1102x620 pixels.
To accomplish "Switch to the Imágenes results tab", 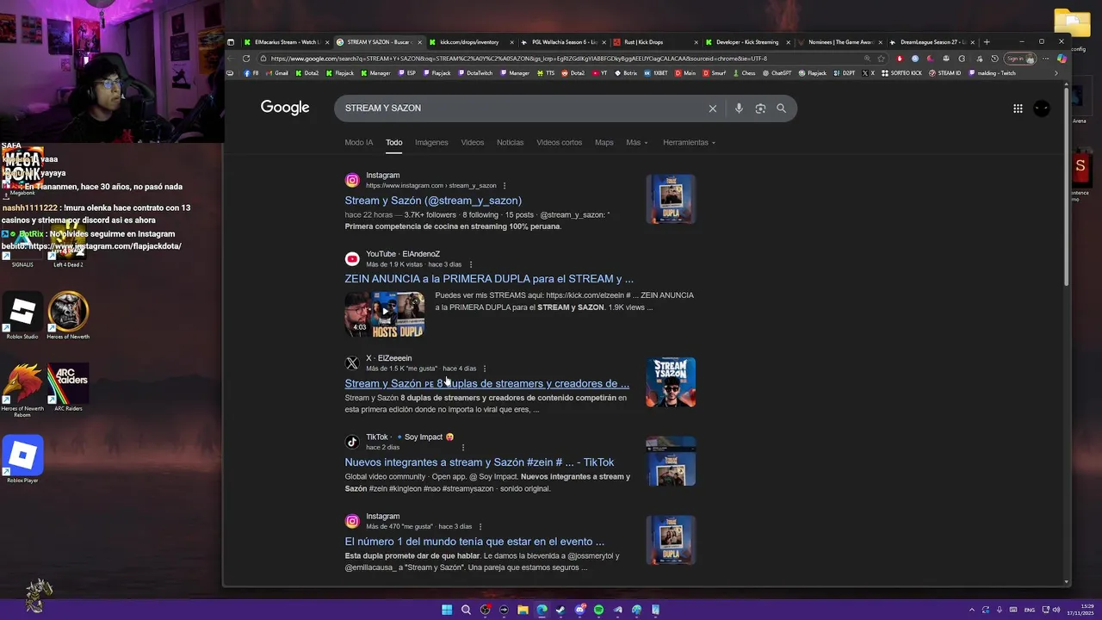I will pyautogui.click(x=431, y=142).
